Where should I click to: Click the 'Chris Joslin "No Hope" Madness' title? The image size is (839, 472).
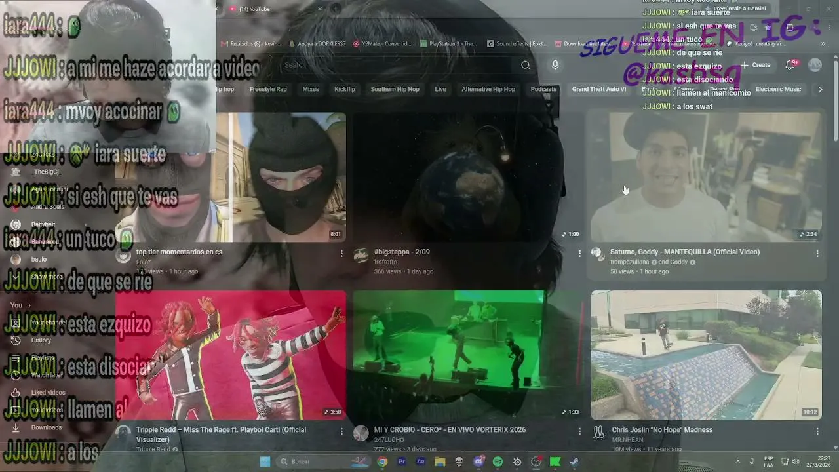coord(662,430)
